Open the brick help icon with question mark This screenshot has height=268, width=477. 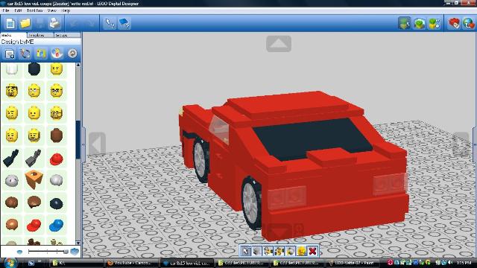point(124,23)
